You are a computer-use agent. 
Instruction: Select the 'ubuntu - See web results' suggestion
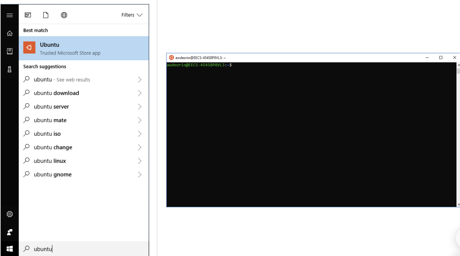[62, 79]
